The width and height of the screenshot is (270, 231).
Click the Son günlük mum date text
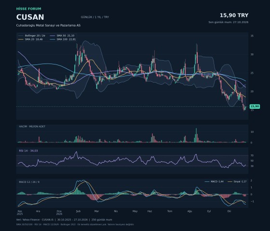point(229,22)
